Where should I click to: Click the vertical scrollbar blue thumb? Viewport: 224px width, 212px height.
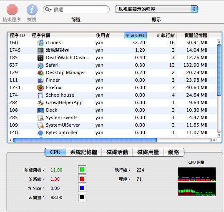[x=219, y=70]
